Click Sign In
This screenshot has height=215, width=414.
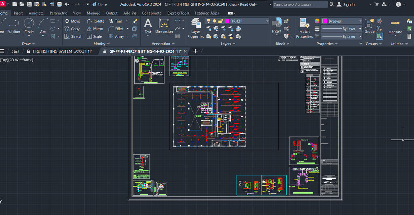pyautogui.click(x=346, y=4)
